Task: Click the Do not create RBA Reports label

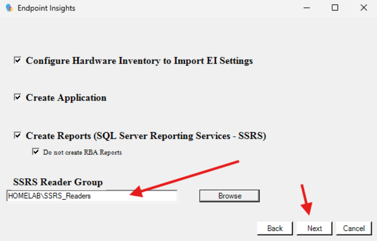Action: click(82, 152)
